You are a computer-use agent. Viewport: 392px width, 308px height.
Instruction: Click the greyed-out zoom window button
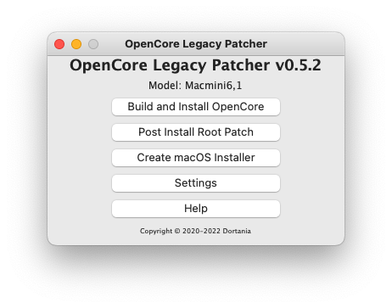(93, 44)
